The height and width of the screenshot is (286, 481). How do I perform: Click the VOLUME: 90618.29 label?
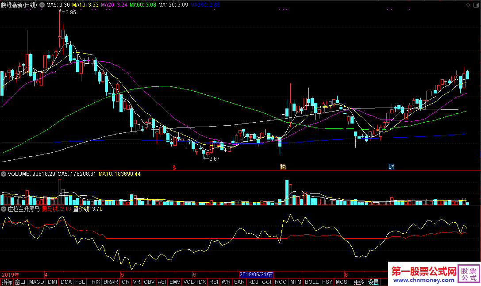pos(31,174)
